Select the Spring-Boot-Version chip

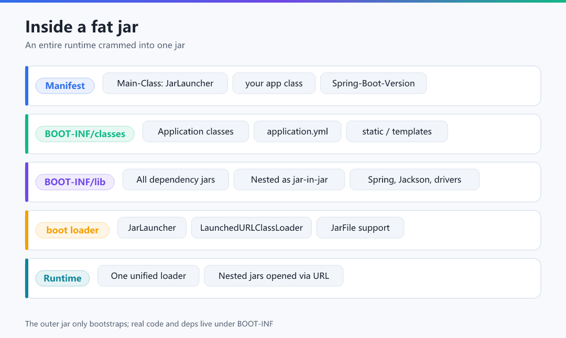pos(373,83)
